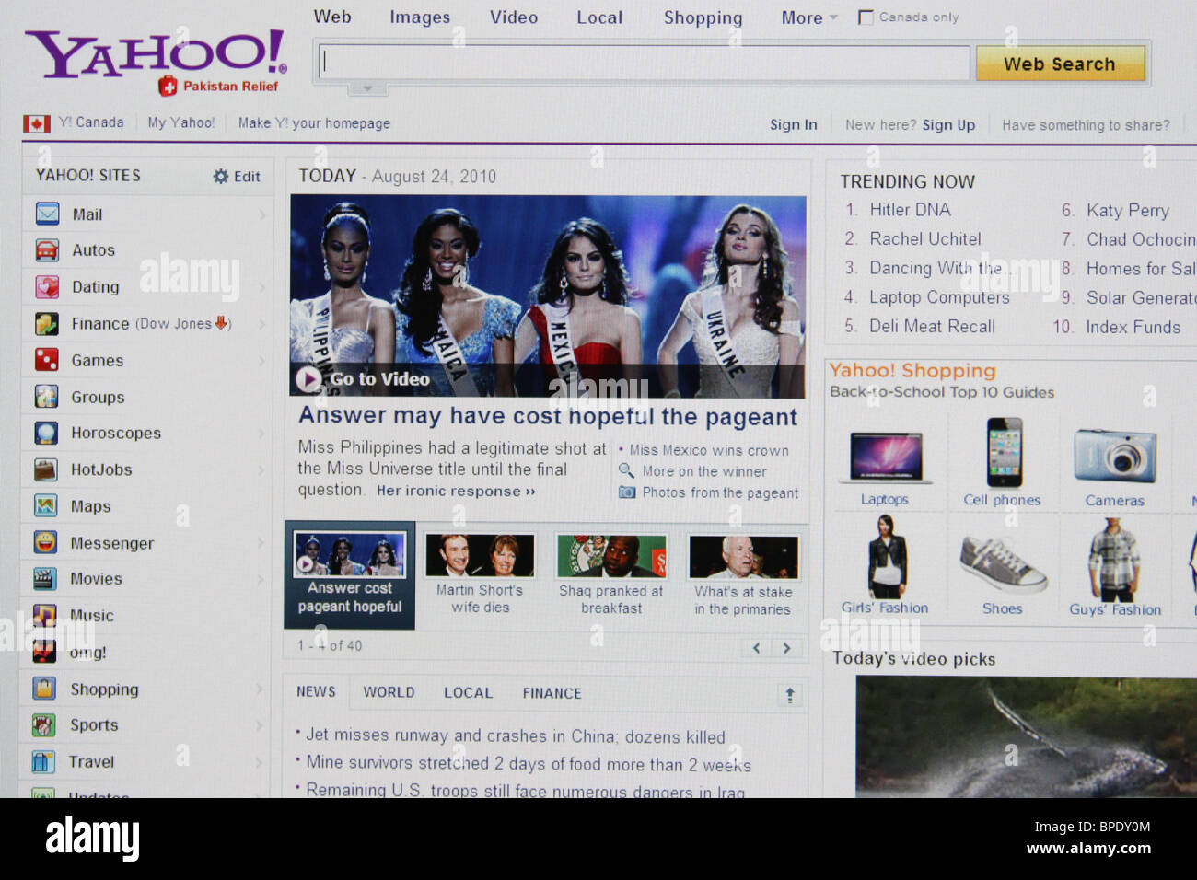Image resolution: width=1197 pixels, height=880 pixels.
Task: Open the WORLD news tab
Action: 389,692
